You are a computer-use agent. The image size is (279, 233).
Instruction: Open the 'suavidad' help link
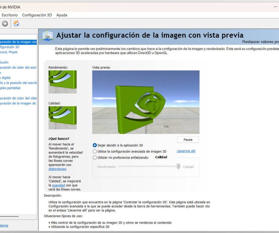point(58,185)
